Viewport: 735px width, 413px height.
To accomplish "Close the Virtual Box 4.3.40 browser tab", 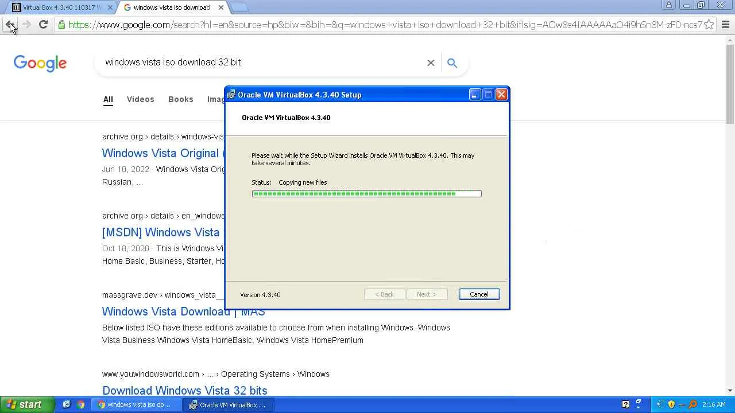I will (110, 7).
